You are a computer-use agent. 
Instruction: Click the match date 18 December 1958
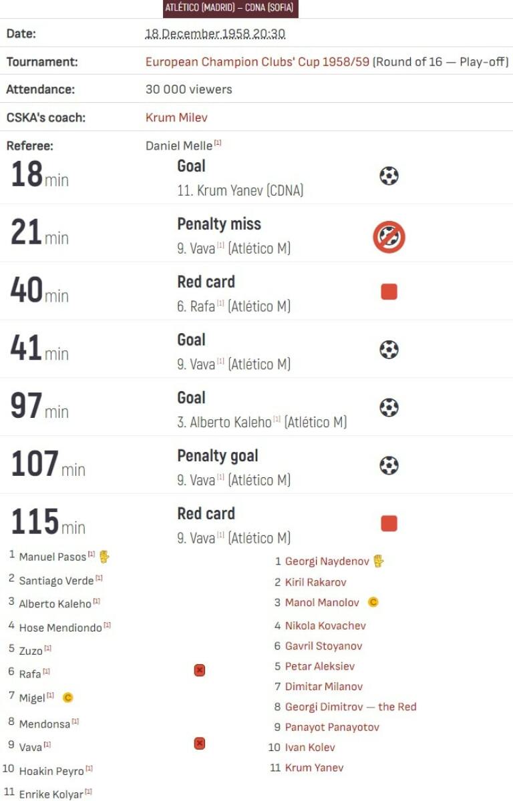coord(215,34)
